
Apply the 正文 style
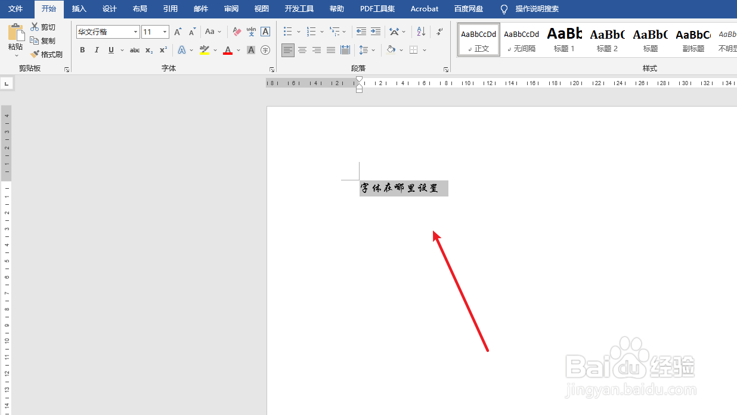point(479,40)
